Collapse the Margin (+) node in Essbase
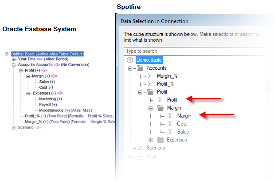274x181 pixels. tap(28, 76)
